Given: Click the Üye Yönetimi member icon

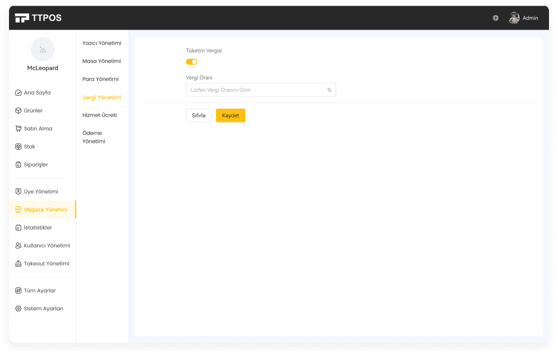Looking at the screenshot, I should tap(18, 192).
